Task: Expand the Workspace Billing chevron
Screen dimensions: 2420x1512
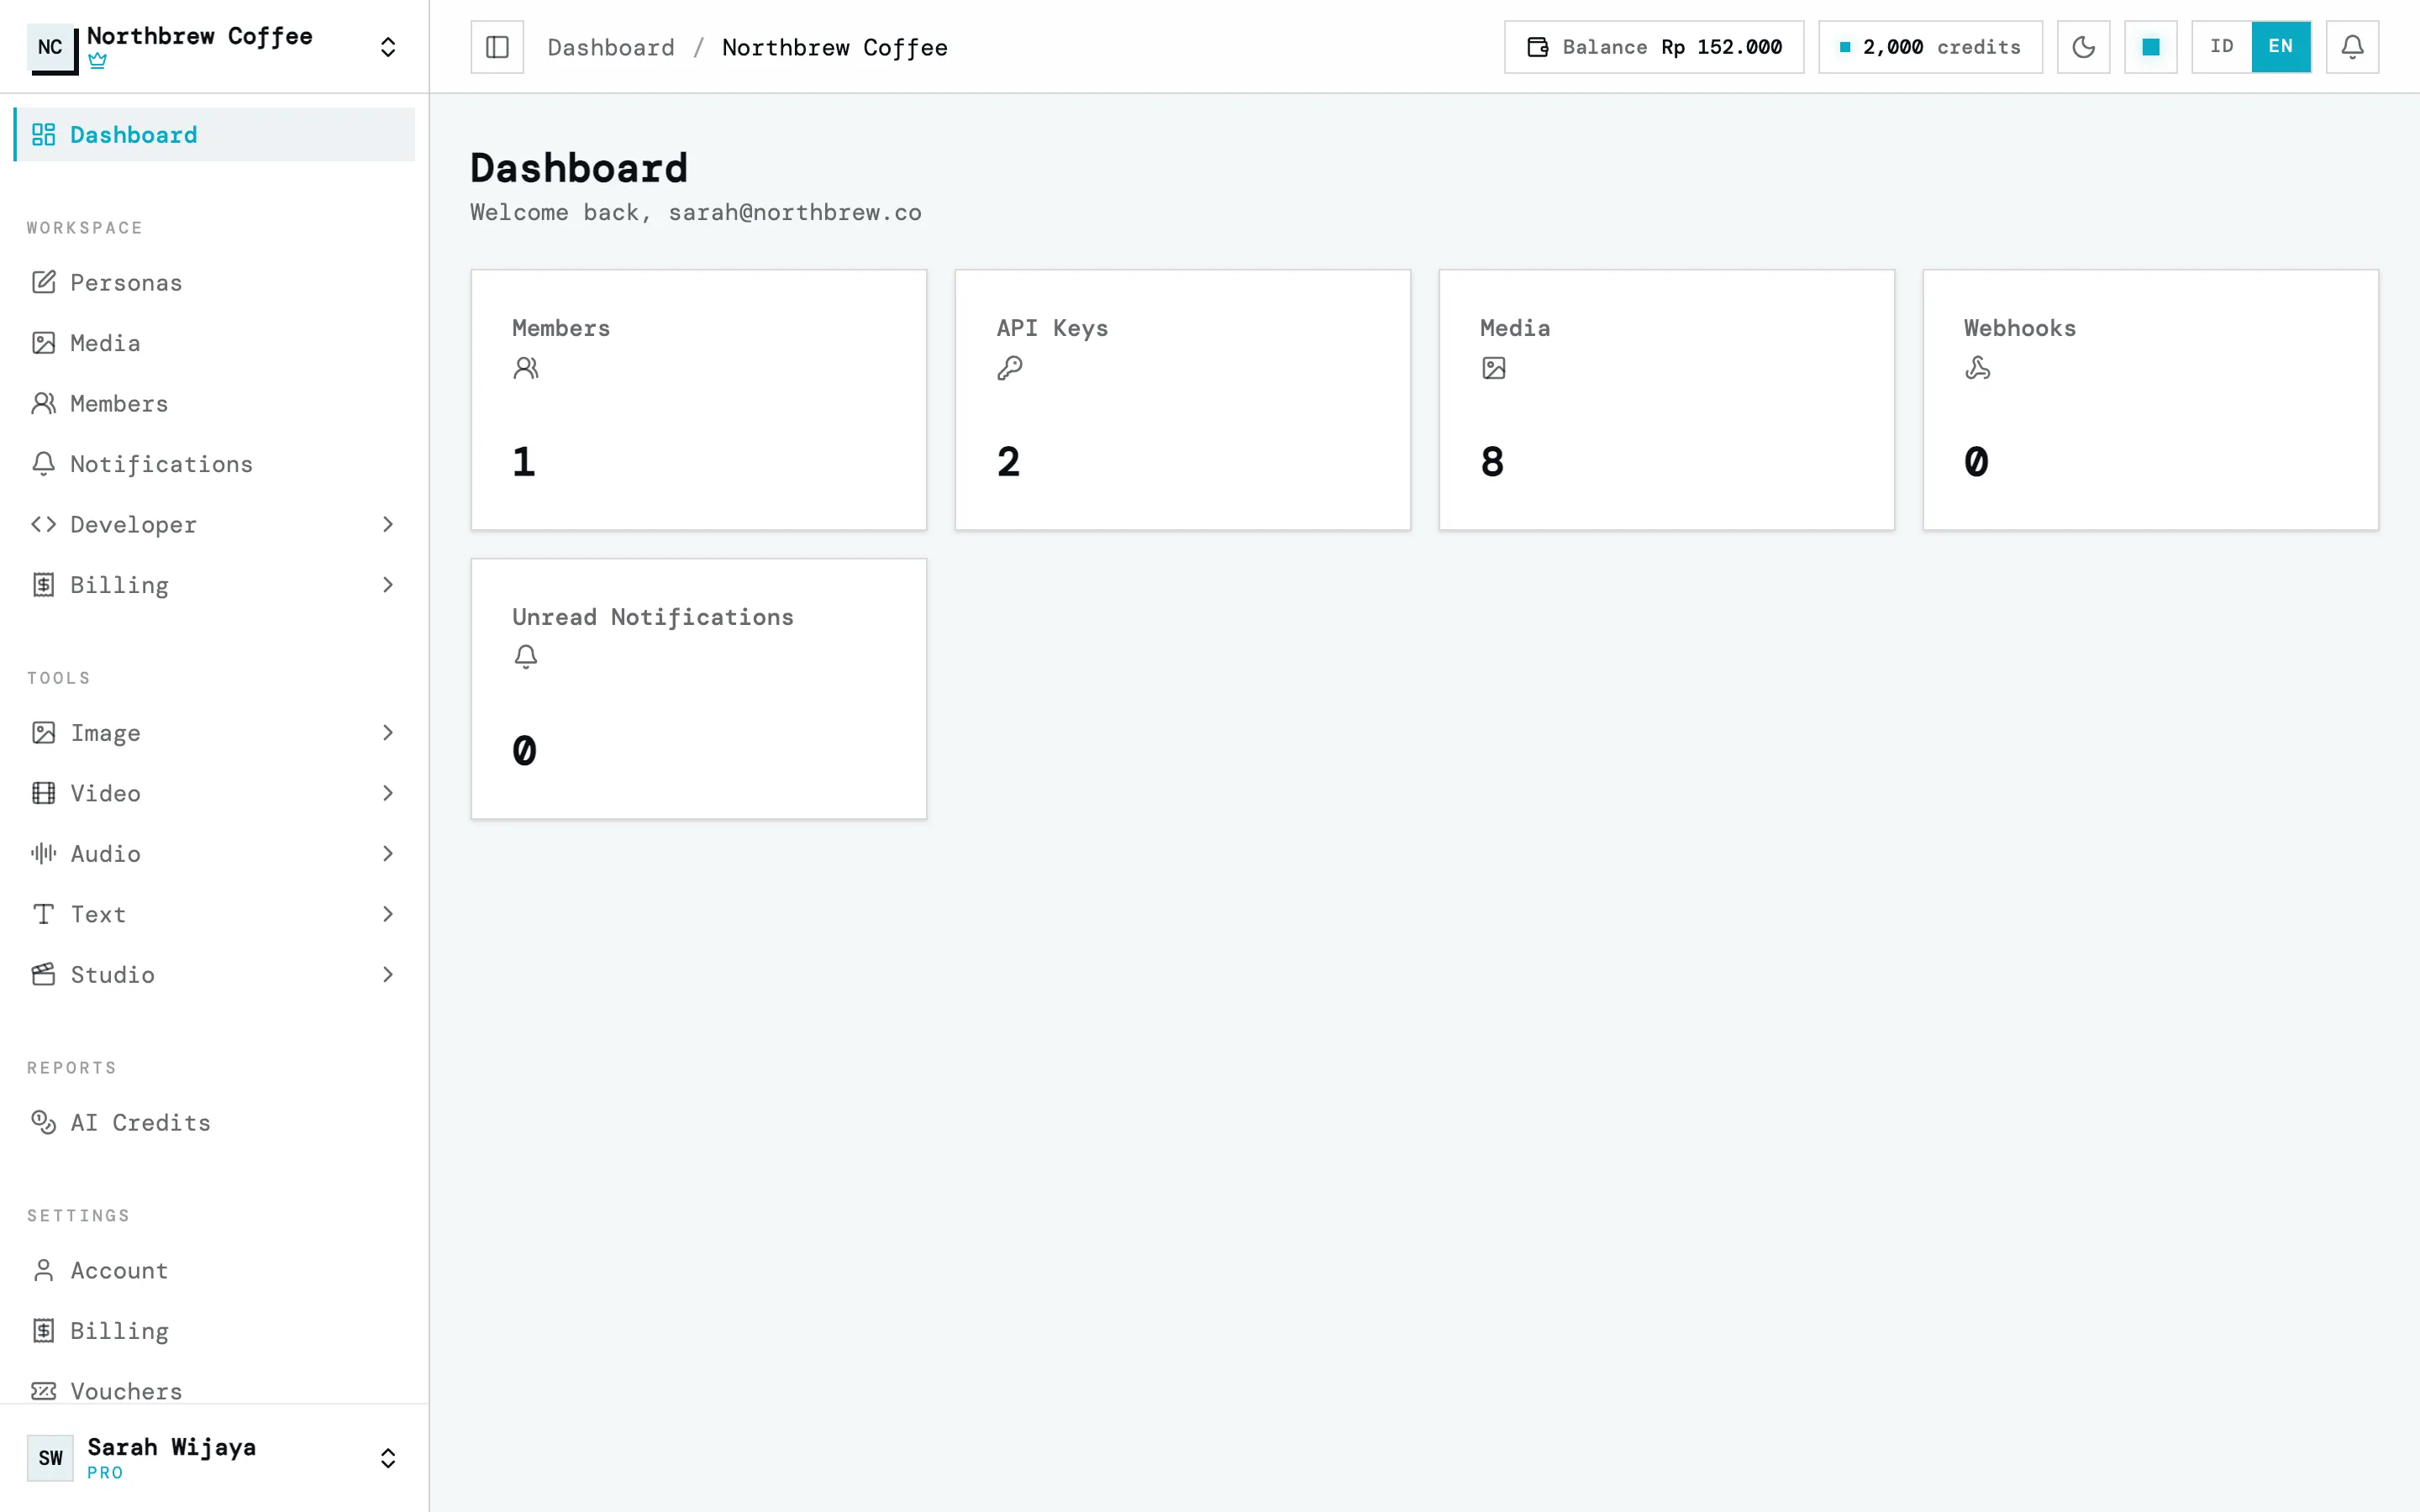Action: coord(388,585)
